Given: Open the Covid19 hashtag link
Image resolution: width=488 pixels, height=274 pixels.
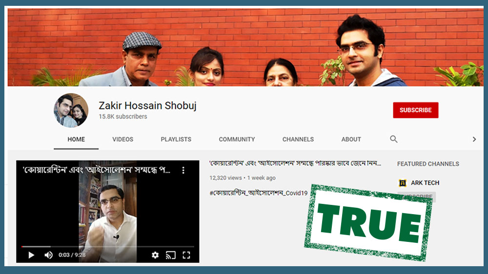Looking at the screenshot, I should tap(258, 193).
